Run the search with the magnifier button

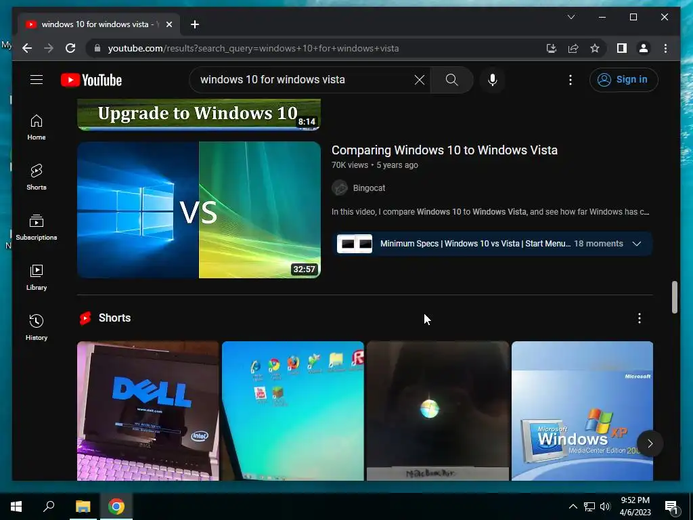(451, 80)
